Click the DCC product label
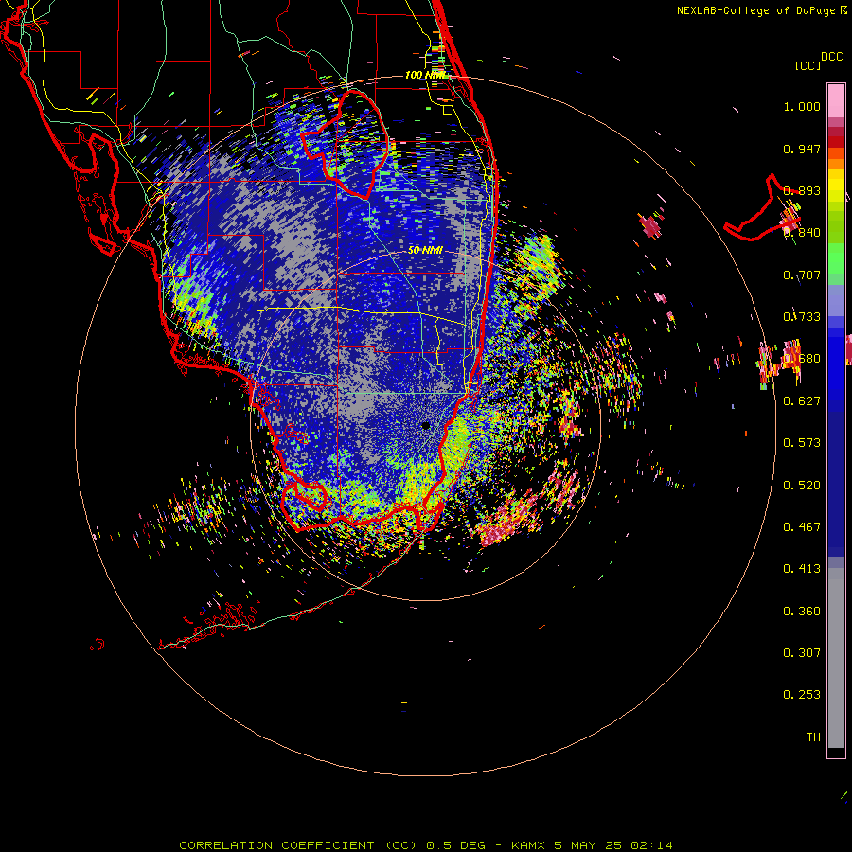This screenshot has width=852, height=852. 831,57
